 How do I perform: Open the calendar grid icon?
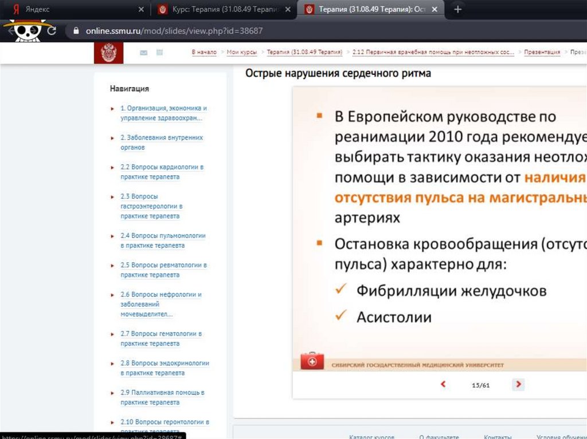(159, 53)
